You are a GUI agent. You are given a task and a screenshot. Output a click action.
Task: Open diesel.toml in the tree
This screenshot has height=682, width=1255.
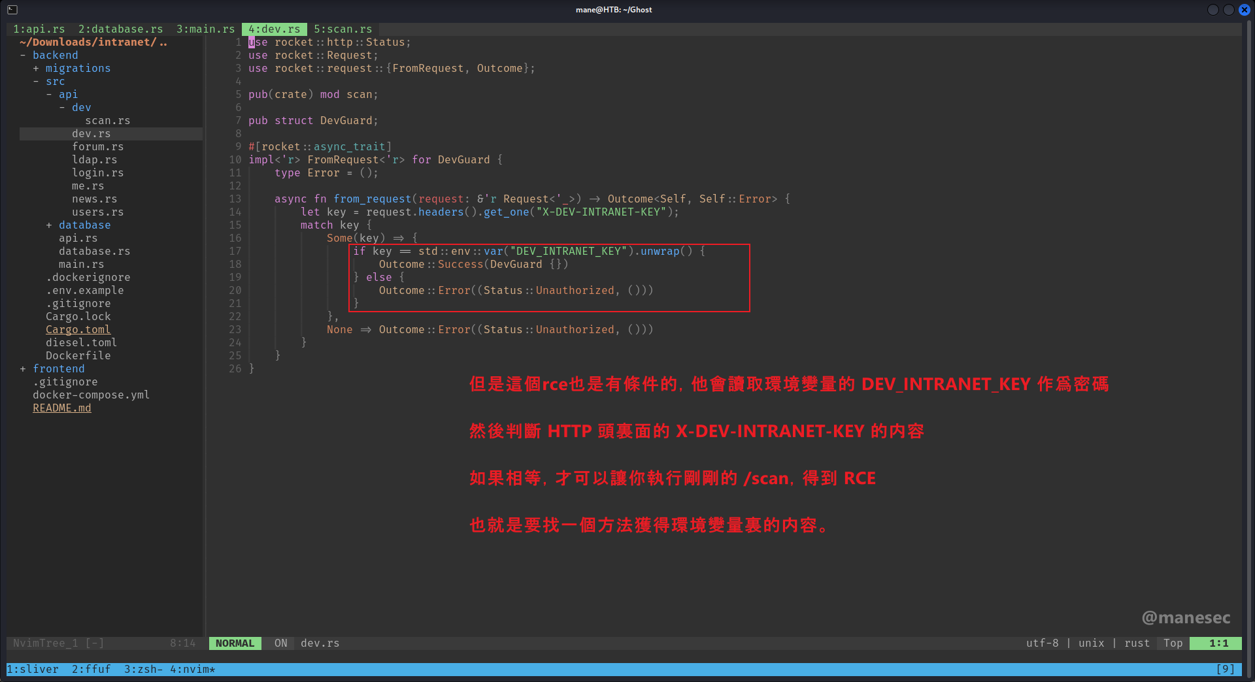pyautogui.click(x=81, y=343)
